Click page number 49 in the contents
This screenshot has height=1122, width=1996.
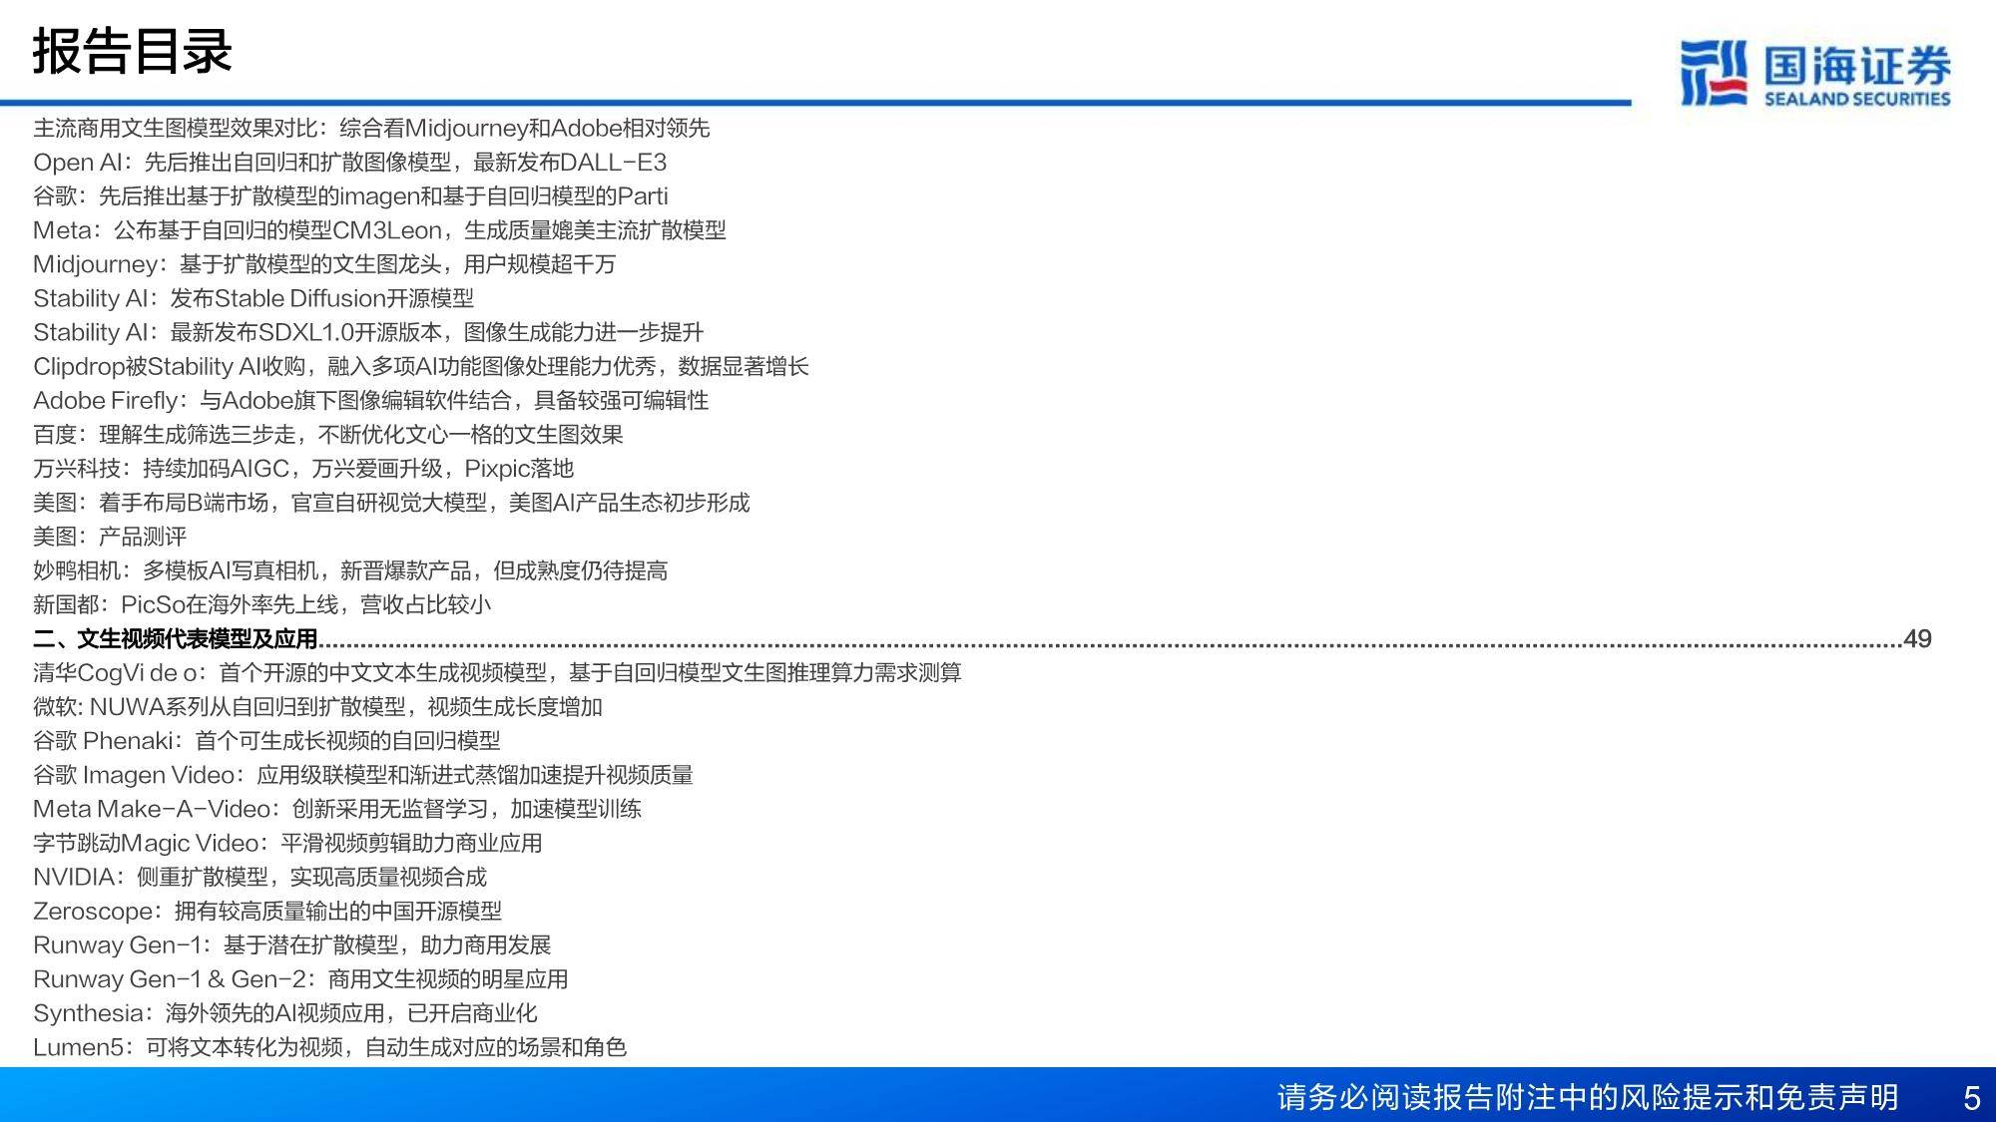click(1917, 638)
